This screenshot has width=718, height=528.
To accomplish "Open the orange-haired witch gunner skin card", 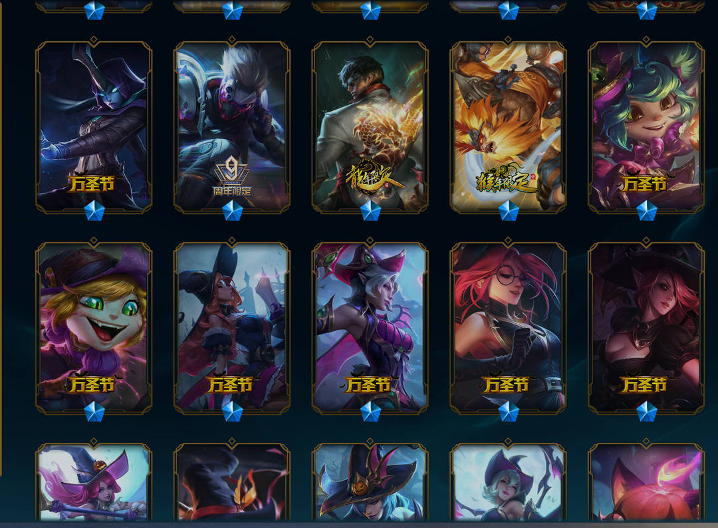I will point(232,327).
